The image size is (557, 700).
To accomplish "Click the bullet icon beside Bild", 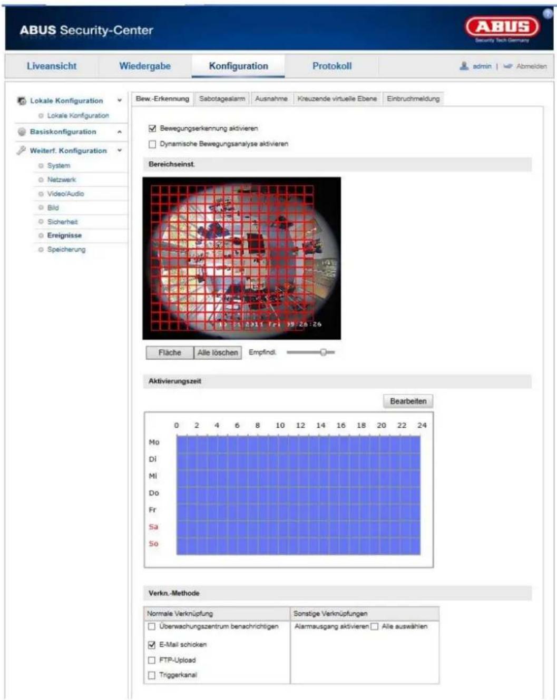I will click(41, 208).
